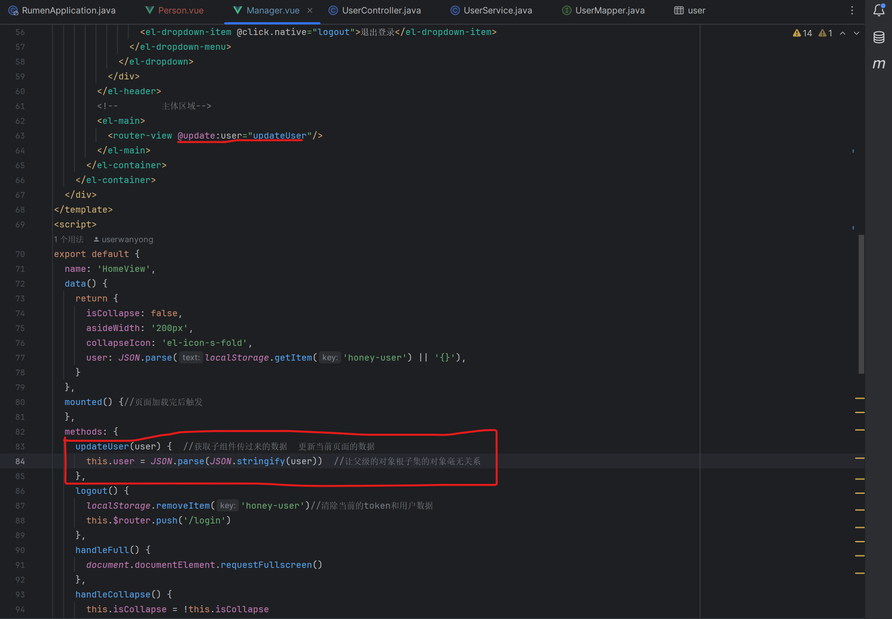Viewport: 892px width, 619px height.
Task: Open the Database tool window icon
Action: (879, 37)
